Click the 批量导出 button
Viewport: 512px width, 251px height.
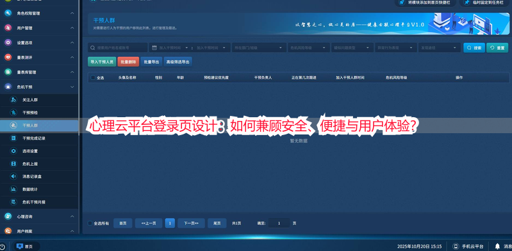tap(151, 61)
